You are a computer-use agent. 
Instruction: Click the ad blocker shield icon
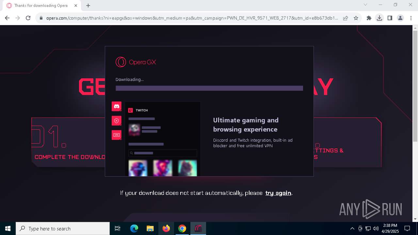(117, 120)
